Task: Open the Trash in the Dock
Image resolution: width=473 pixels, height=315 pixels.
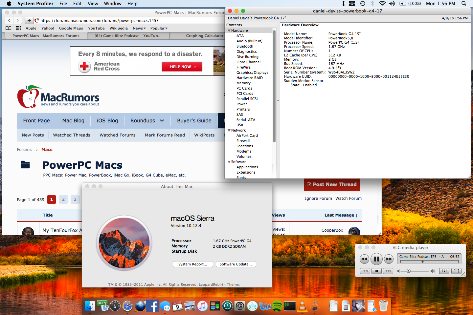Action: point(383,306)
